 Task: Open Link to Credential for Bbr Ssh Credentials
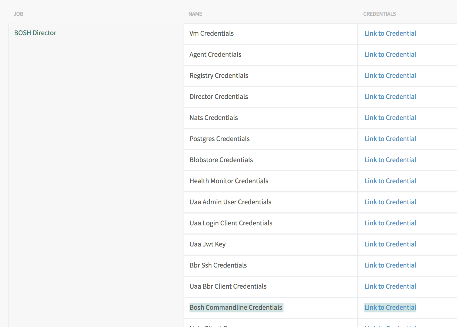(x=390, y=265)
